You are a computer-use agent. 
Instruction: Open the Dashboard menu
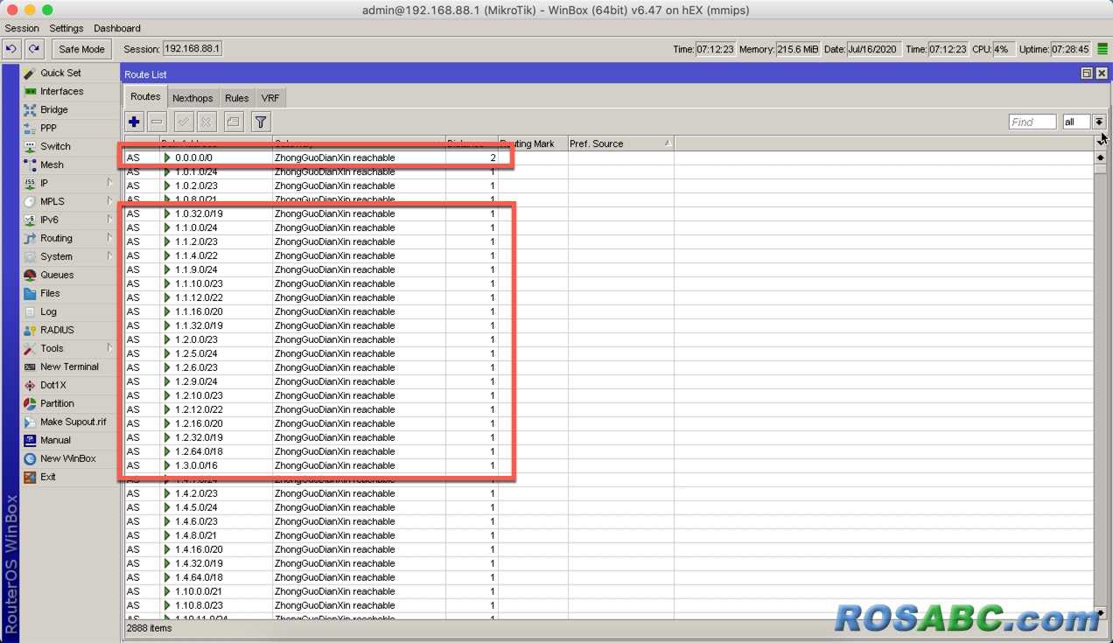[117, 29]
